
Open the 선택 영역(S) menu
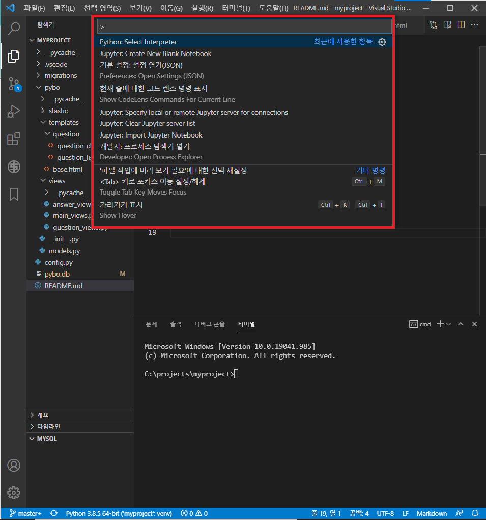(x=102, y=8)
